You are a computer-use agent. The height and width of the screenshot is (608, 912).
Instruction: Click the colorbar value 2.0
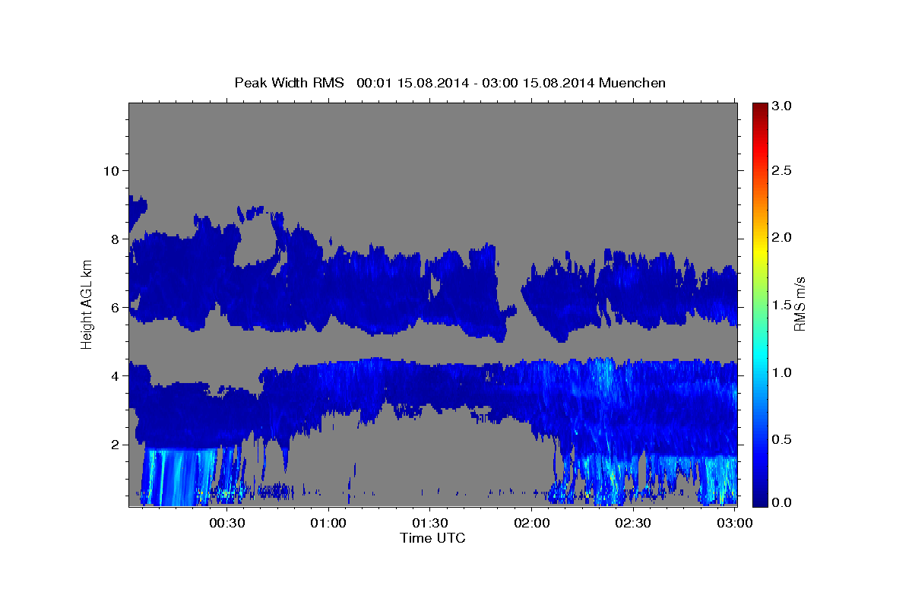coord(782,237)
